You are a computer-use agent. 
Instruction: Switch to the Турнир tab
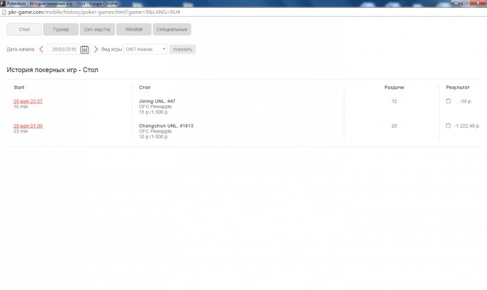61,29
